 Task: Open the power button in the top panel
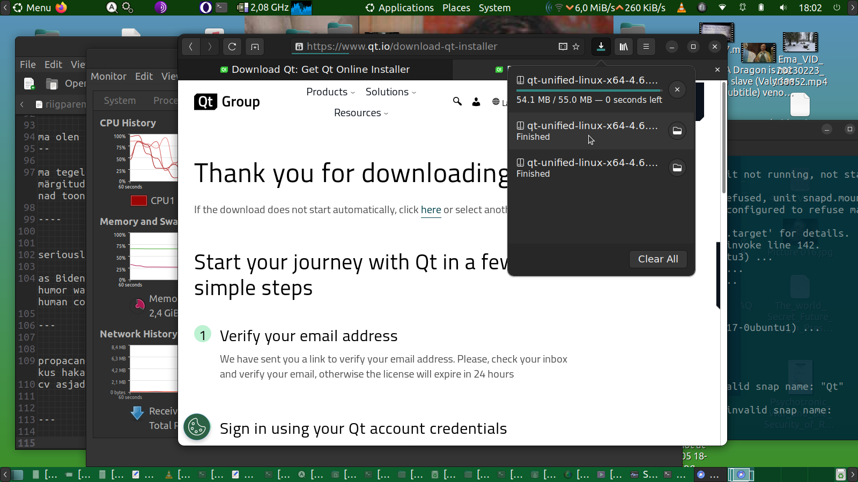coord(837,7)
